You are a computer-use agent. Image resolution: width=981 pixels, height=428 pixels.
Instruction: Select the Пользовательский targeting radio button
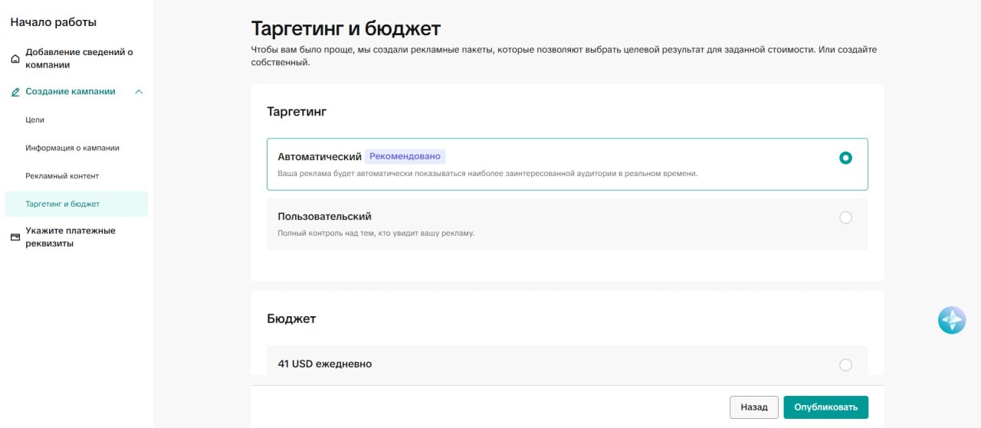845,217
